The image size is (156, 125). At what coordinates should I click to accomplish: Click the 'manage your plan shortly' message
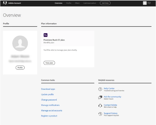click(x=60, y=50)
